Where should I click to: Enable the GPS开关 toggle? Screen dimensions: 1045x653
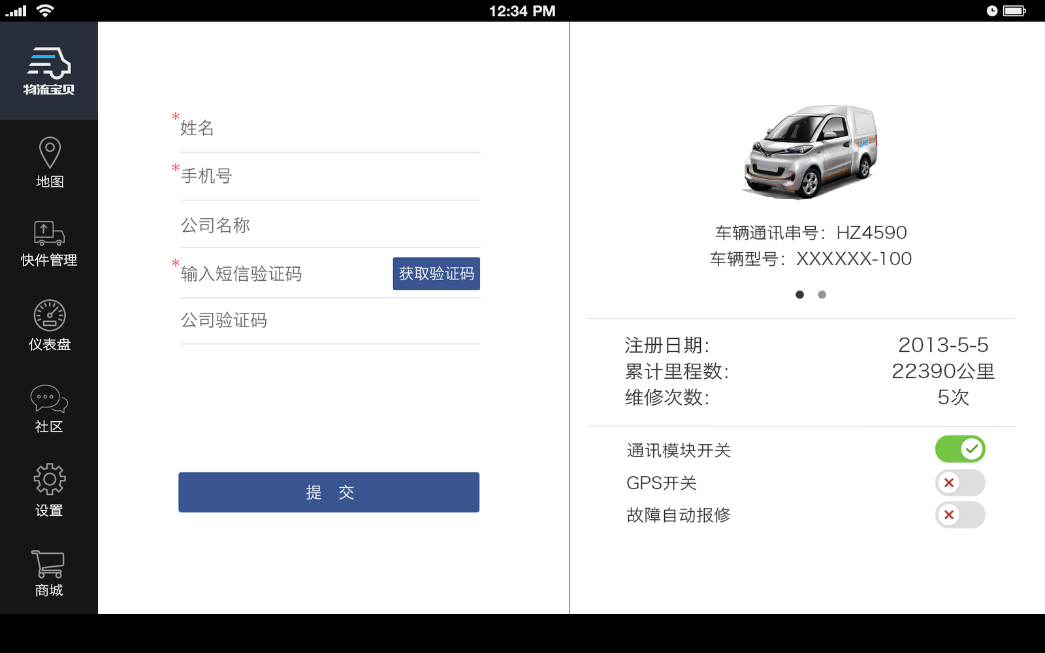(959, 483)
